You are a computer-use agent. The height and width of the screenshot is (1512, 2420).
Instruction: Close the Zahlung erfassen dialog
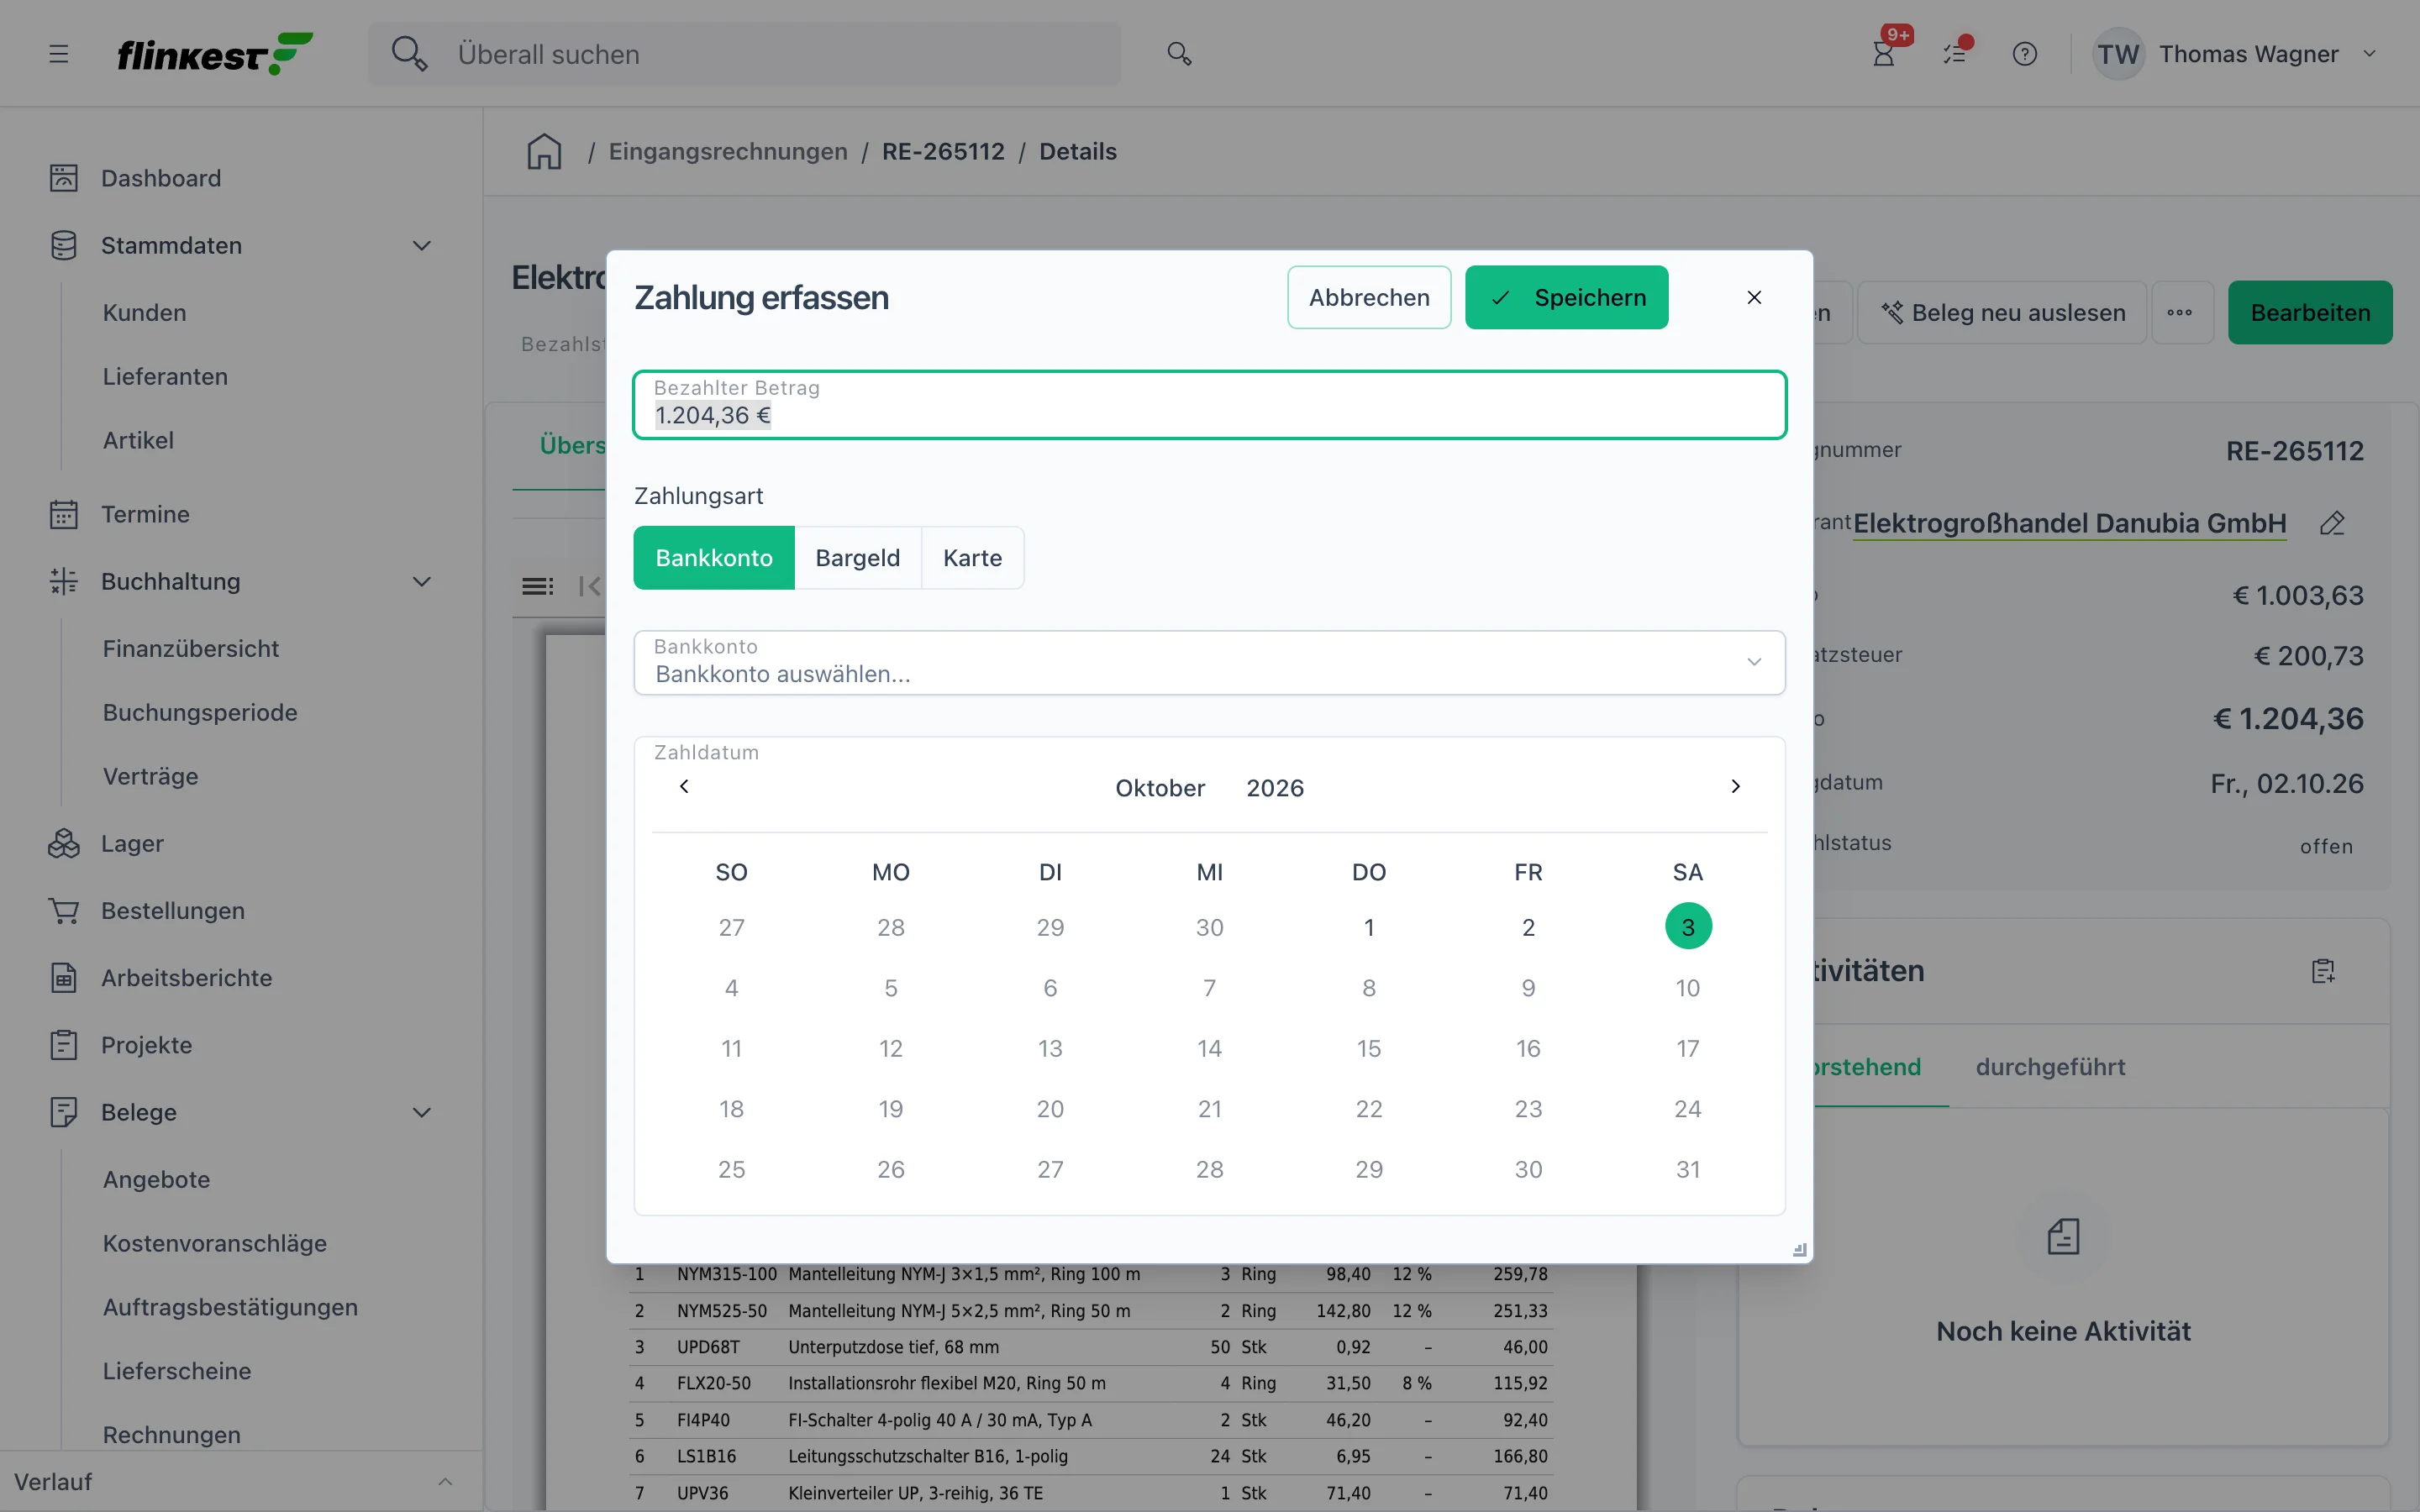click(x=1754, y=298)
